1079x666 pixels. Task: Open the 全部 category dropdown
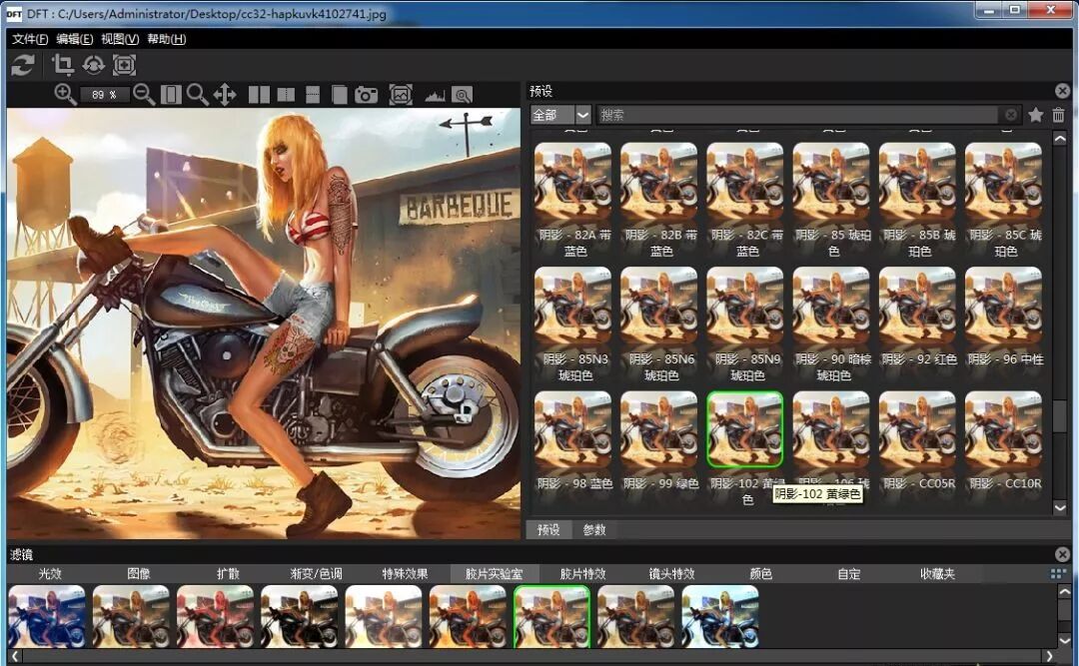[560, 115]
